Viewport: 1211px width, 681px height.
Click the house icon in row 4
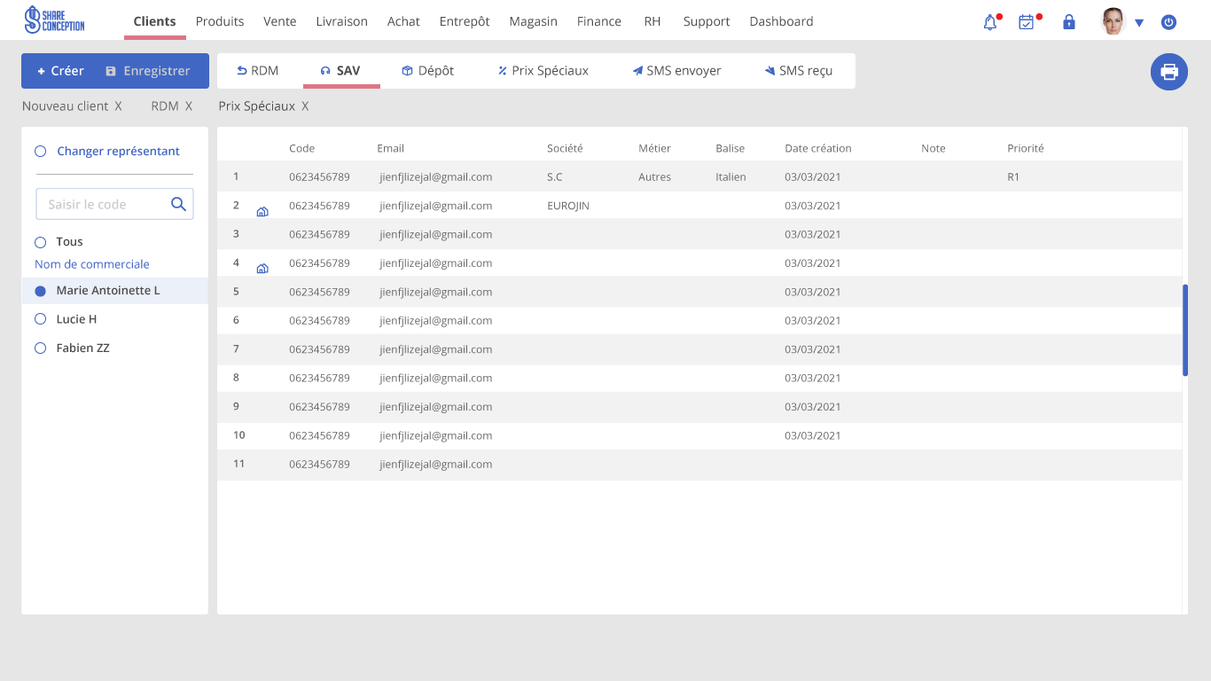[262, 269]
